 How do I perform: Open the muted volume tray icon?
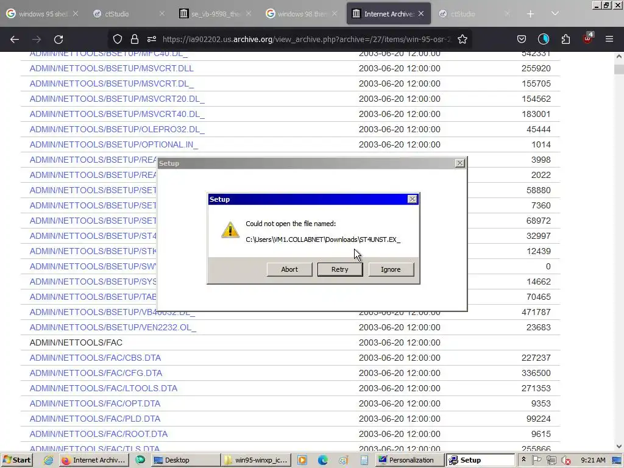565,461
